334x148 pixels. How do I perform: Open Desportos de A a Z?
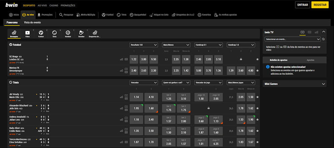[183, 15]
